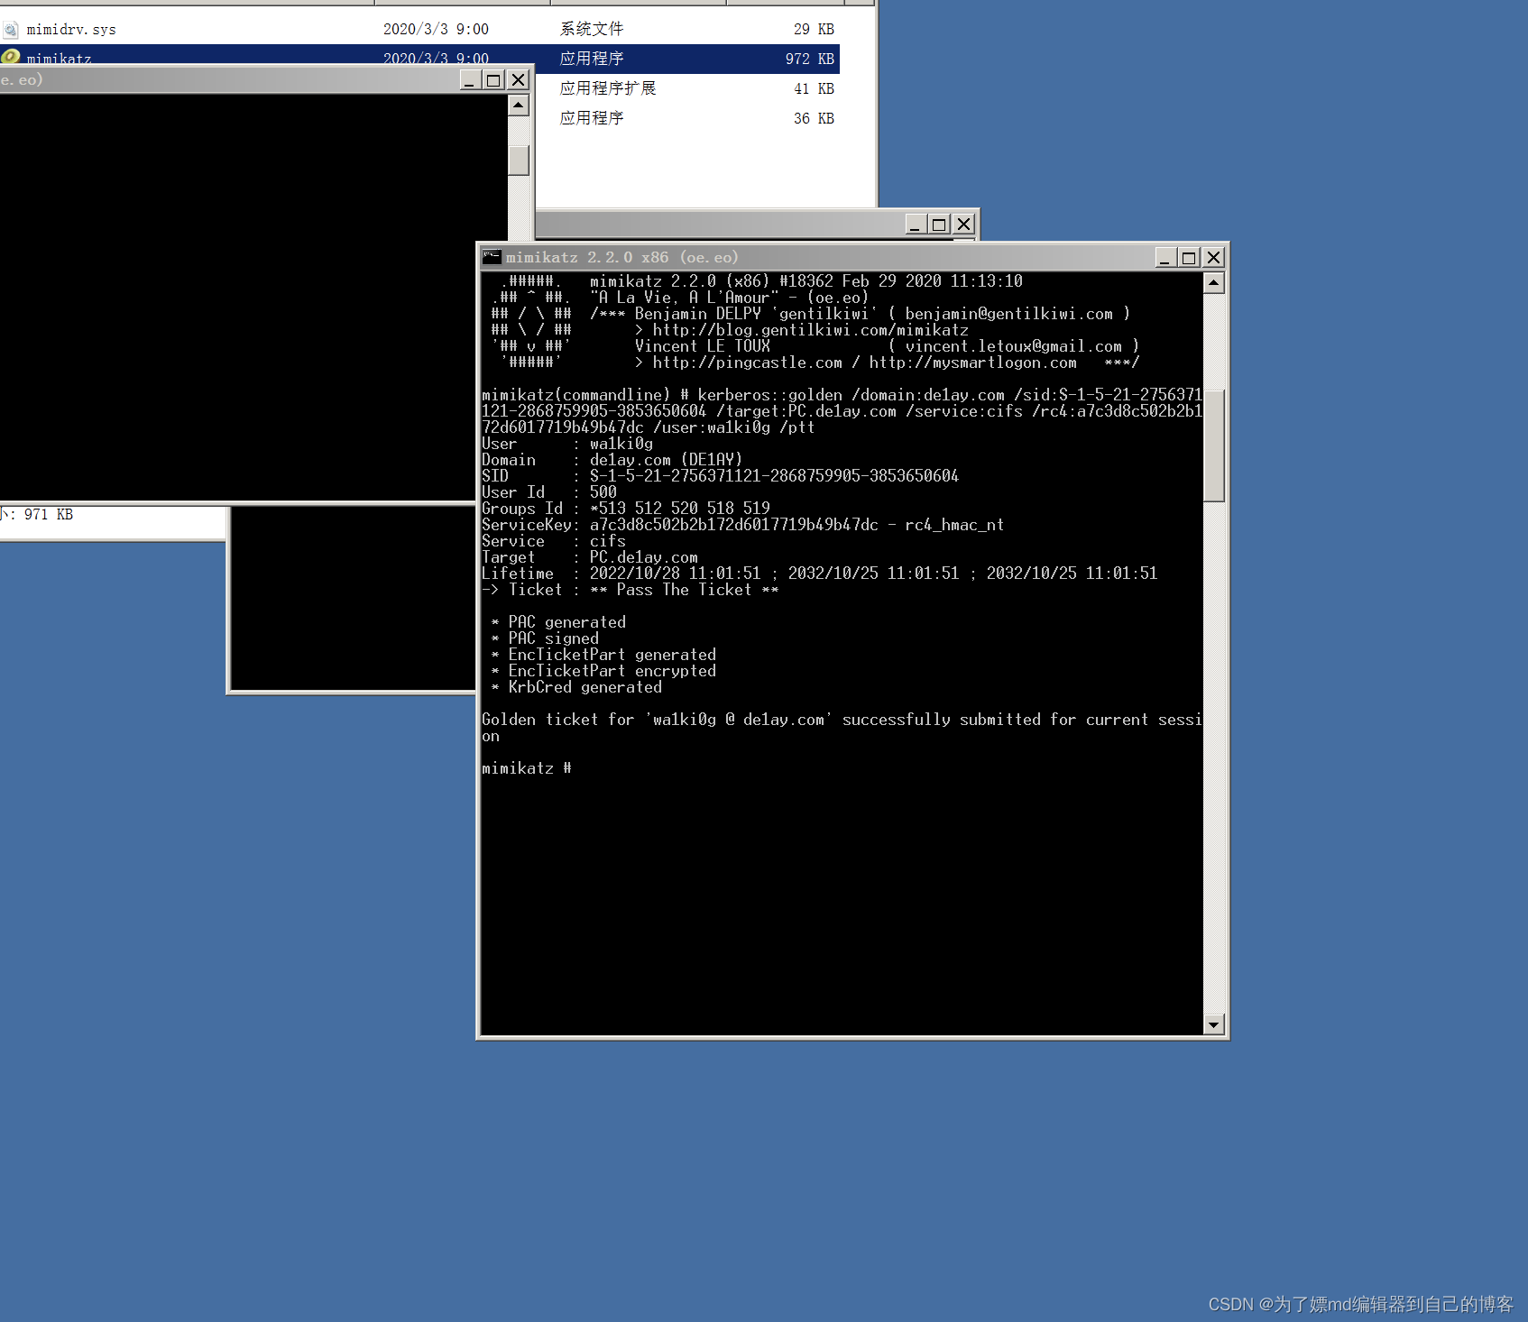
Task: Click the 'Pass The Ticket' output line
Action: (630, 590)
